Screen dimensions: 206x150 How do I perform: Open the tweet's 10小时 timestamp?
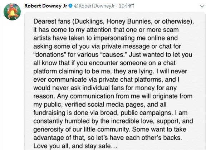[x=126, y=6]
